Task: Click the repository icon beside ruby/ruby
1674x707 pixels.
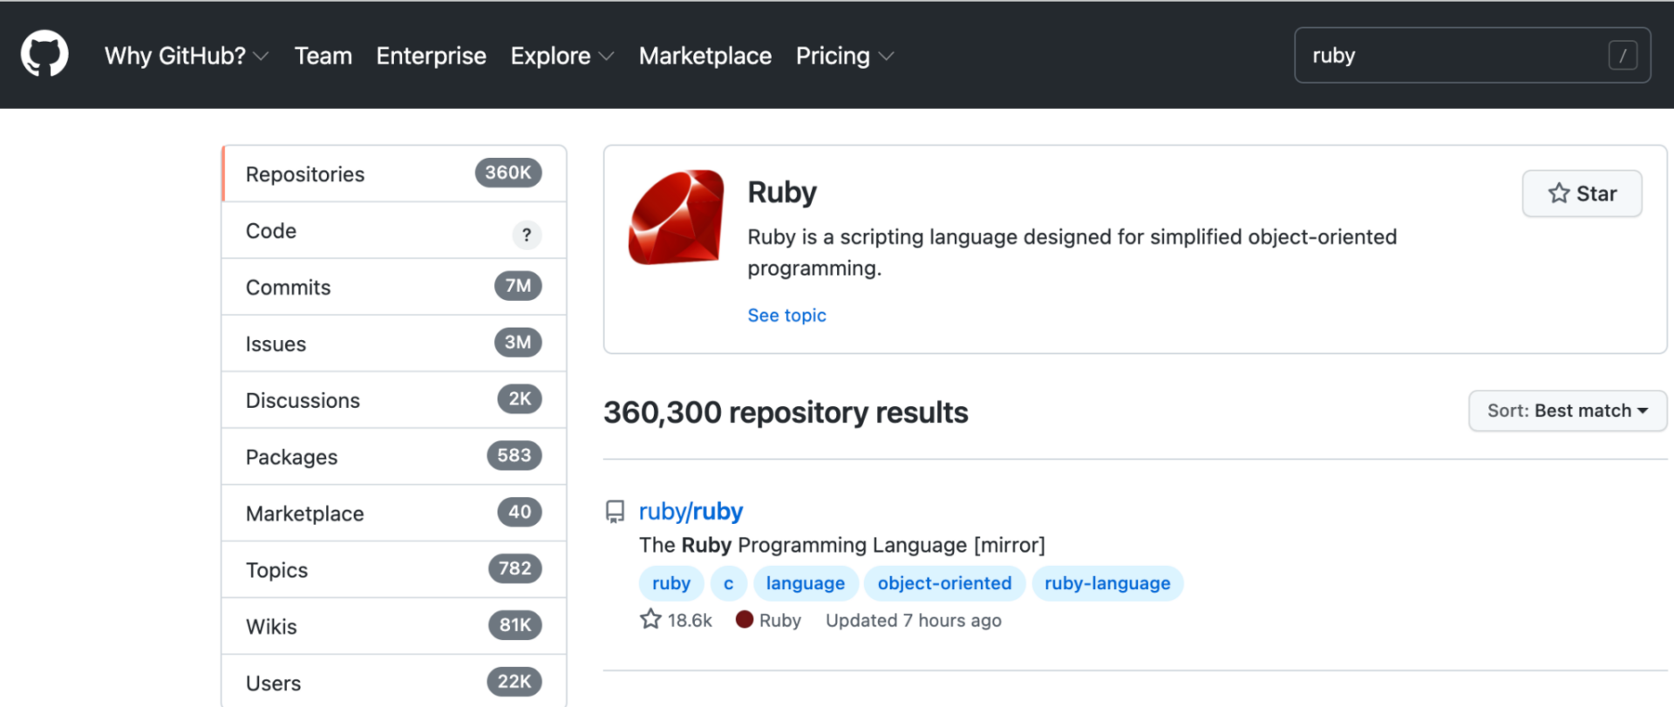Action: click(615, 512)
